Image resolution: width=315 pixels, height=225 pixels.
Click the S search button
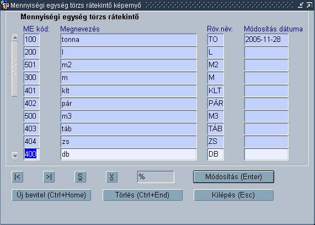coord(80,177)
